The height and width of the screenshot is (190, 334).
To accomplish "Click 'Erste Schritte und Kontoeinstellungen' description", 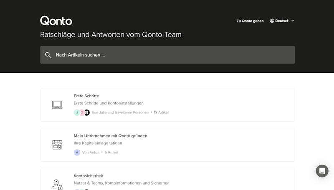I will pos(109,103).
